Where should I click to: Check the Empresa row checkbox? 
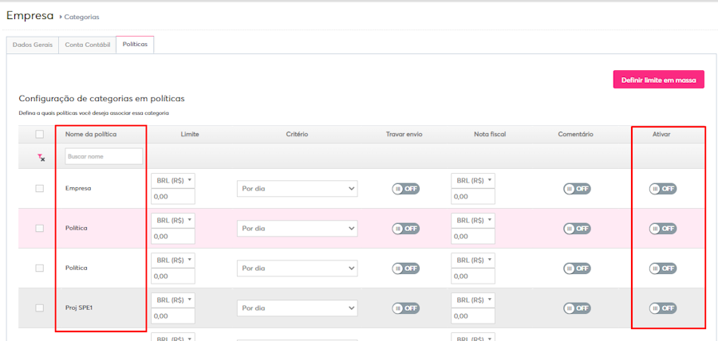40,188
